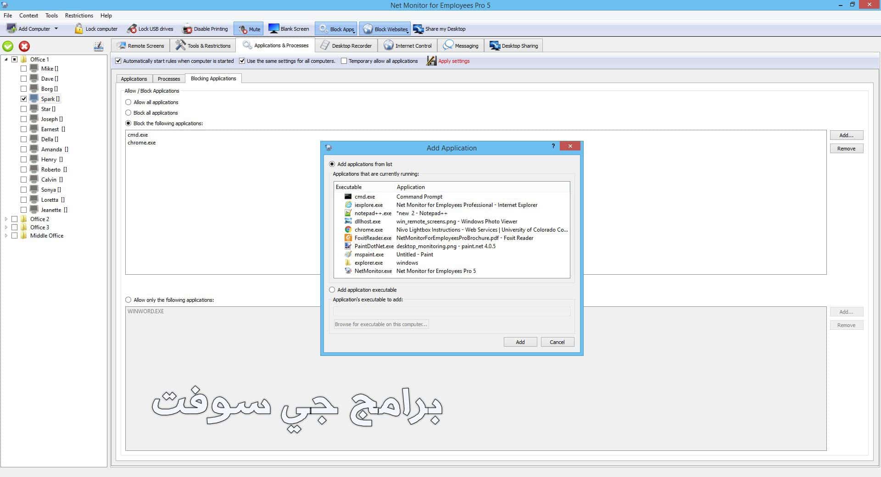Image resolution: width=881 pixels, height=477 pixels.
Task: Select the NetMonitor.exe icon in the list
Action: pos(348,271)
